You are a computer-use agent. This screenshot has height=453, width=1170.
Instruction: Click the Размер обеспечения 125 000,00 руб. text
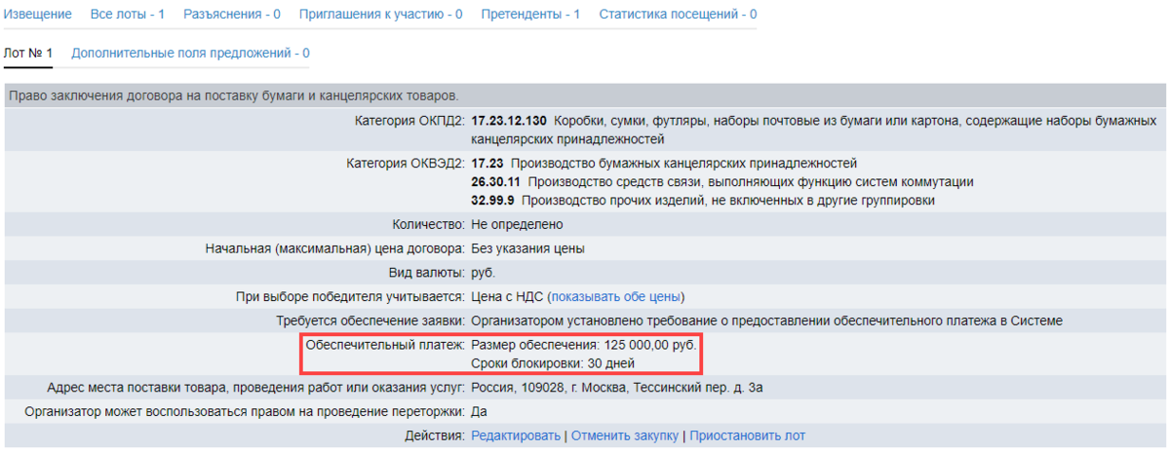(x=585, y=346)
